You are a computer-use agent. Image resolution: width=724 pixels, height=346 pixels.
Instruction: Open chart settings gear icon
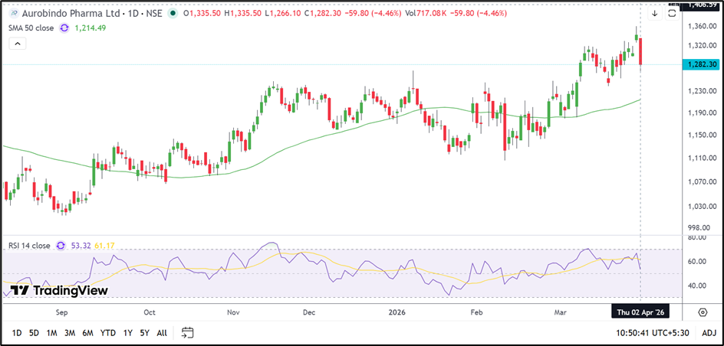pyautogui.click(x=703, y=312)
